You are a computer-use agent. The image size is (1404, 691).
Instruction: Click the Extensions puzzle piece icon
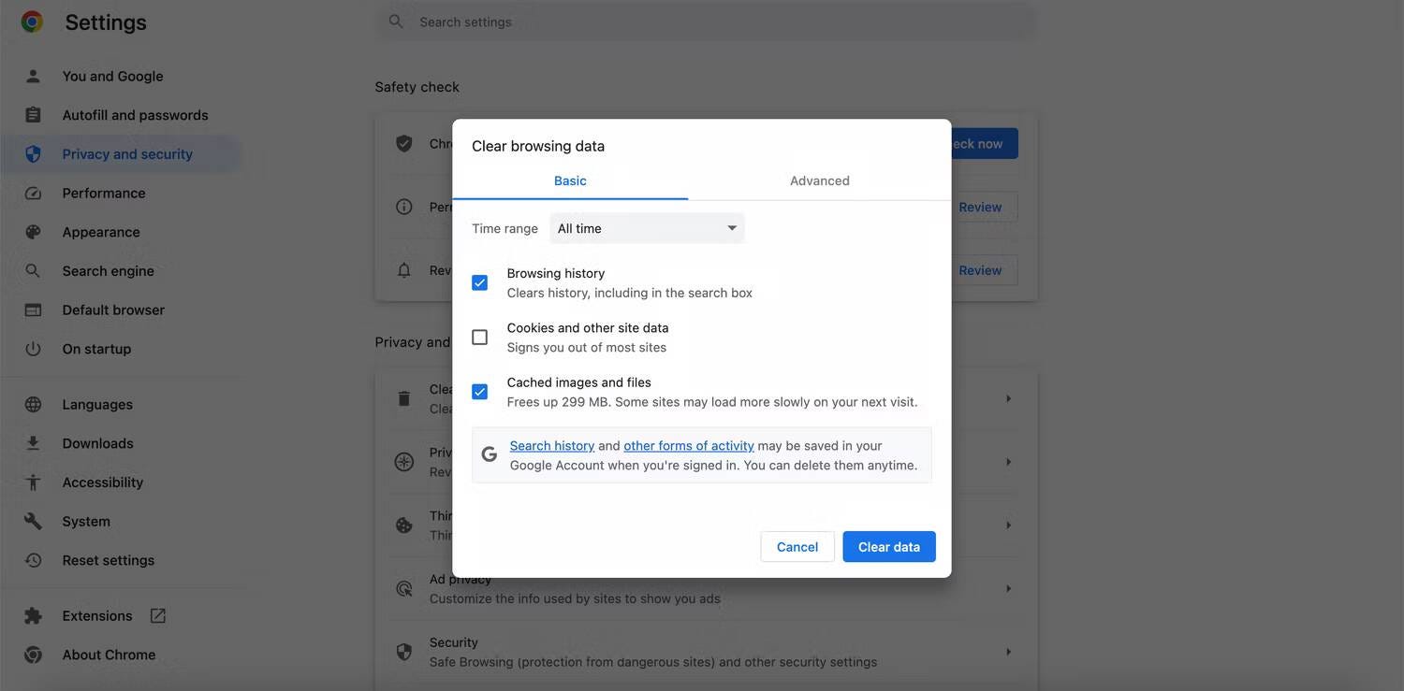point(33,616)
